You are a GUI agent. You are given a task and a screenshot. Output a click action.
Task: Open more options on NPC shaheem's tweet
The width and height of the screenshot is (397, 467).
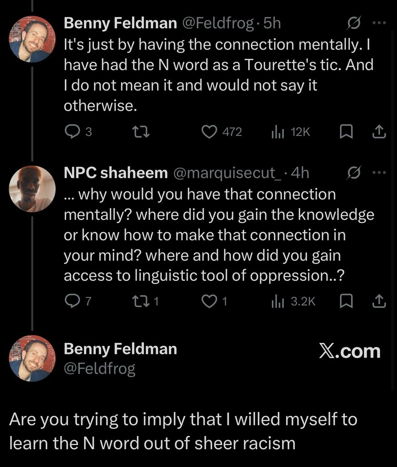tap(380, 172)
